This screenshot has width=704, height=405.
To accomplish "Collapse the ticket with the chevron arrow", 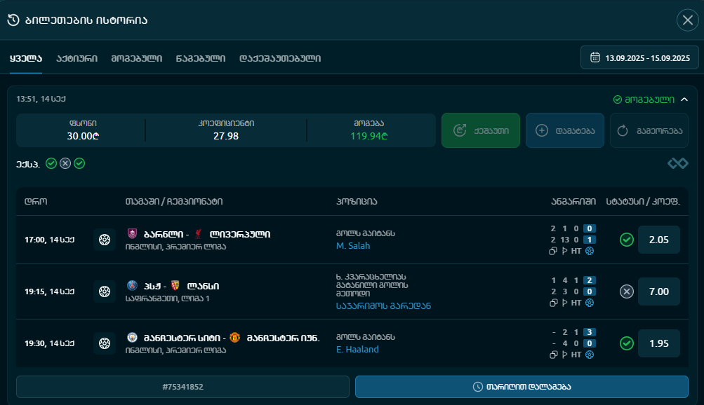I will [684, 99].
